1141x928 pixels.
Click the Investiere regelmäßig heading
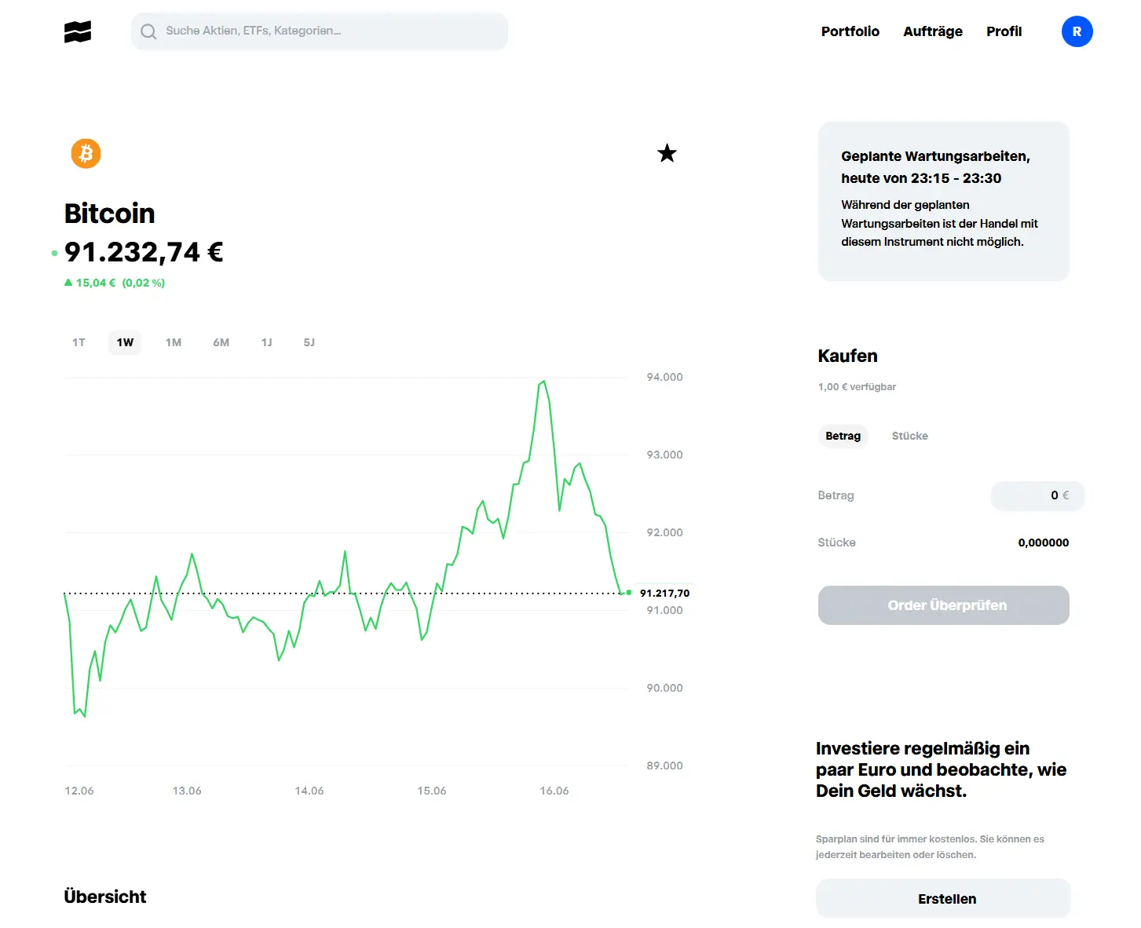(x=941, y=769)
